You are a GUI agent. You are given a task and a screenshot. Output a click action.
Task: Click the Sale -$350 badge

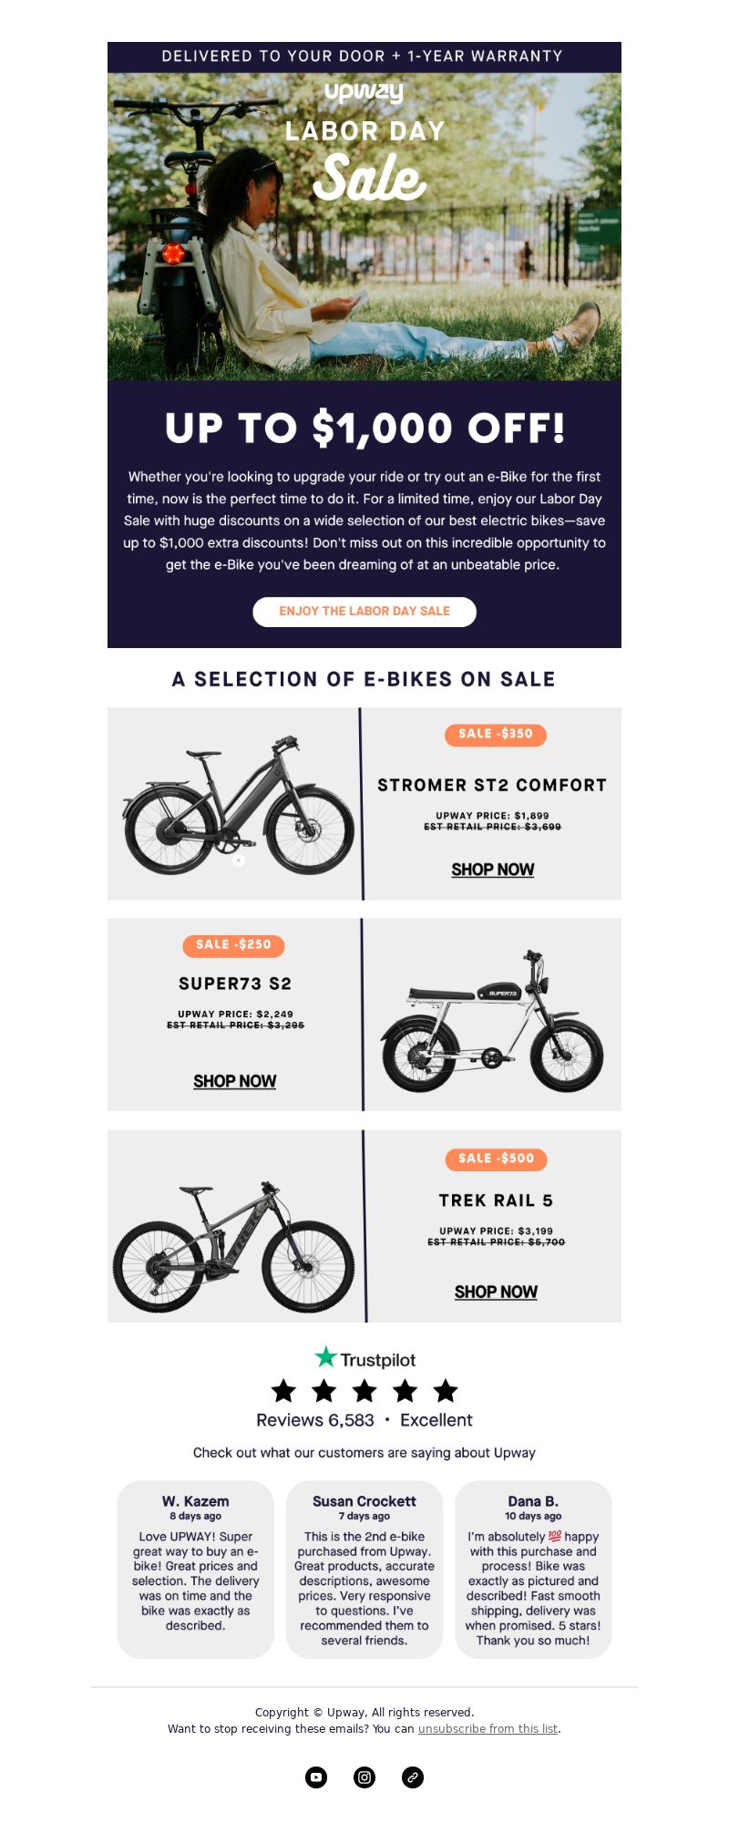point(496,735)
